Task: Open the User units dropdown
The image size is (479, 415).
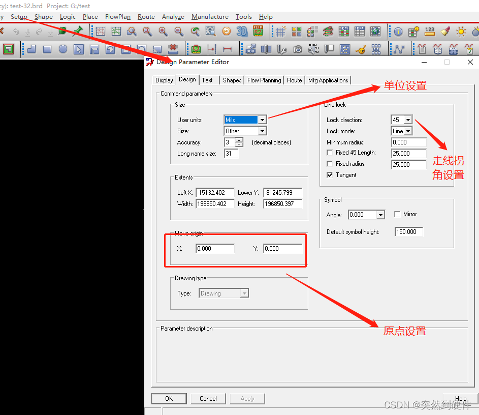Action: pyautogui.click(x=262, y=120)
